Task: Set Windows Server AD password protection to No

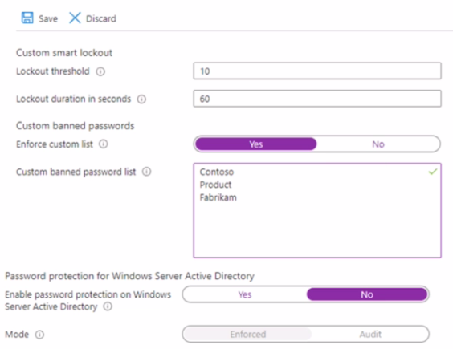Action: pos(367,294)
